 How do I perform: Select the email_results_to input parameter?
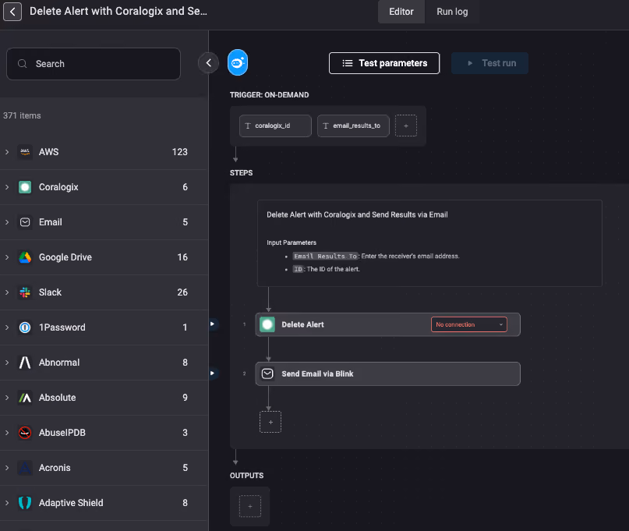click(x=353, y=126)
